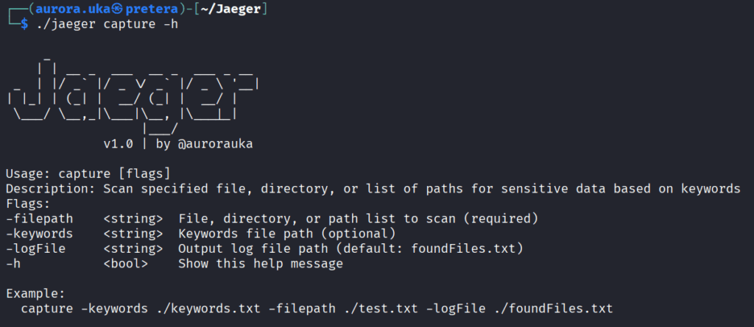
Task: Click the typed ./jaeger capture command
Action: [107, 25]
